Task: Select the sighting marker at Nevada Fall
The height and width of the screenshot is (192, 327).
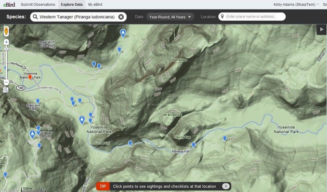Action: [194, 145]
